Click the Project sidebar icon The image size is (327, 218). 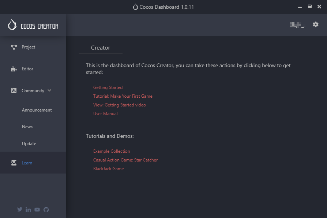[14, 47]
